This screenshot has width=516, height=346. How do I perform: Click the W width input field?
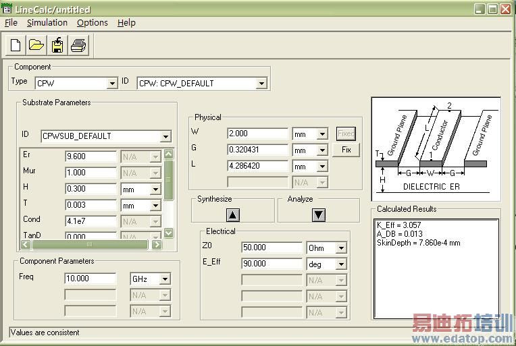257,134
